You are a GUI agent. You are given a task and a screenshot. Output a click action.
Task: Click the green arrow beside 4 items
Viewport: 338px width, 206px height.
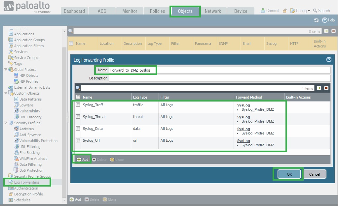point(319,88)
